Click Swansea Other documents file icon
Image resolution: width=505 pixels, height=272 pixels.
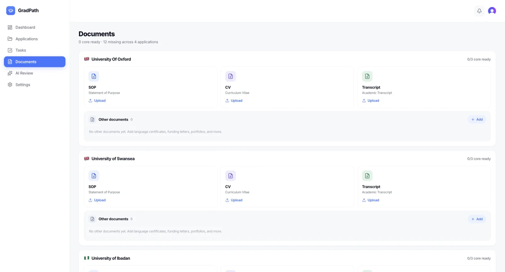92,219
